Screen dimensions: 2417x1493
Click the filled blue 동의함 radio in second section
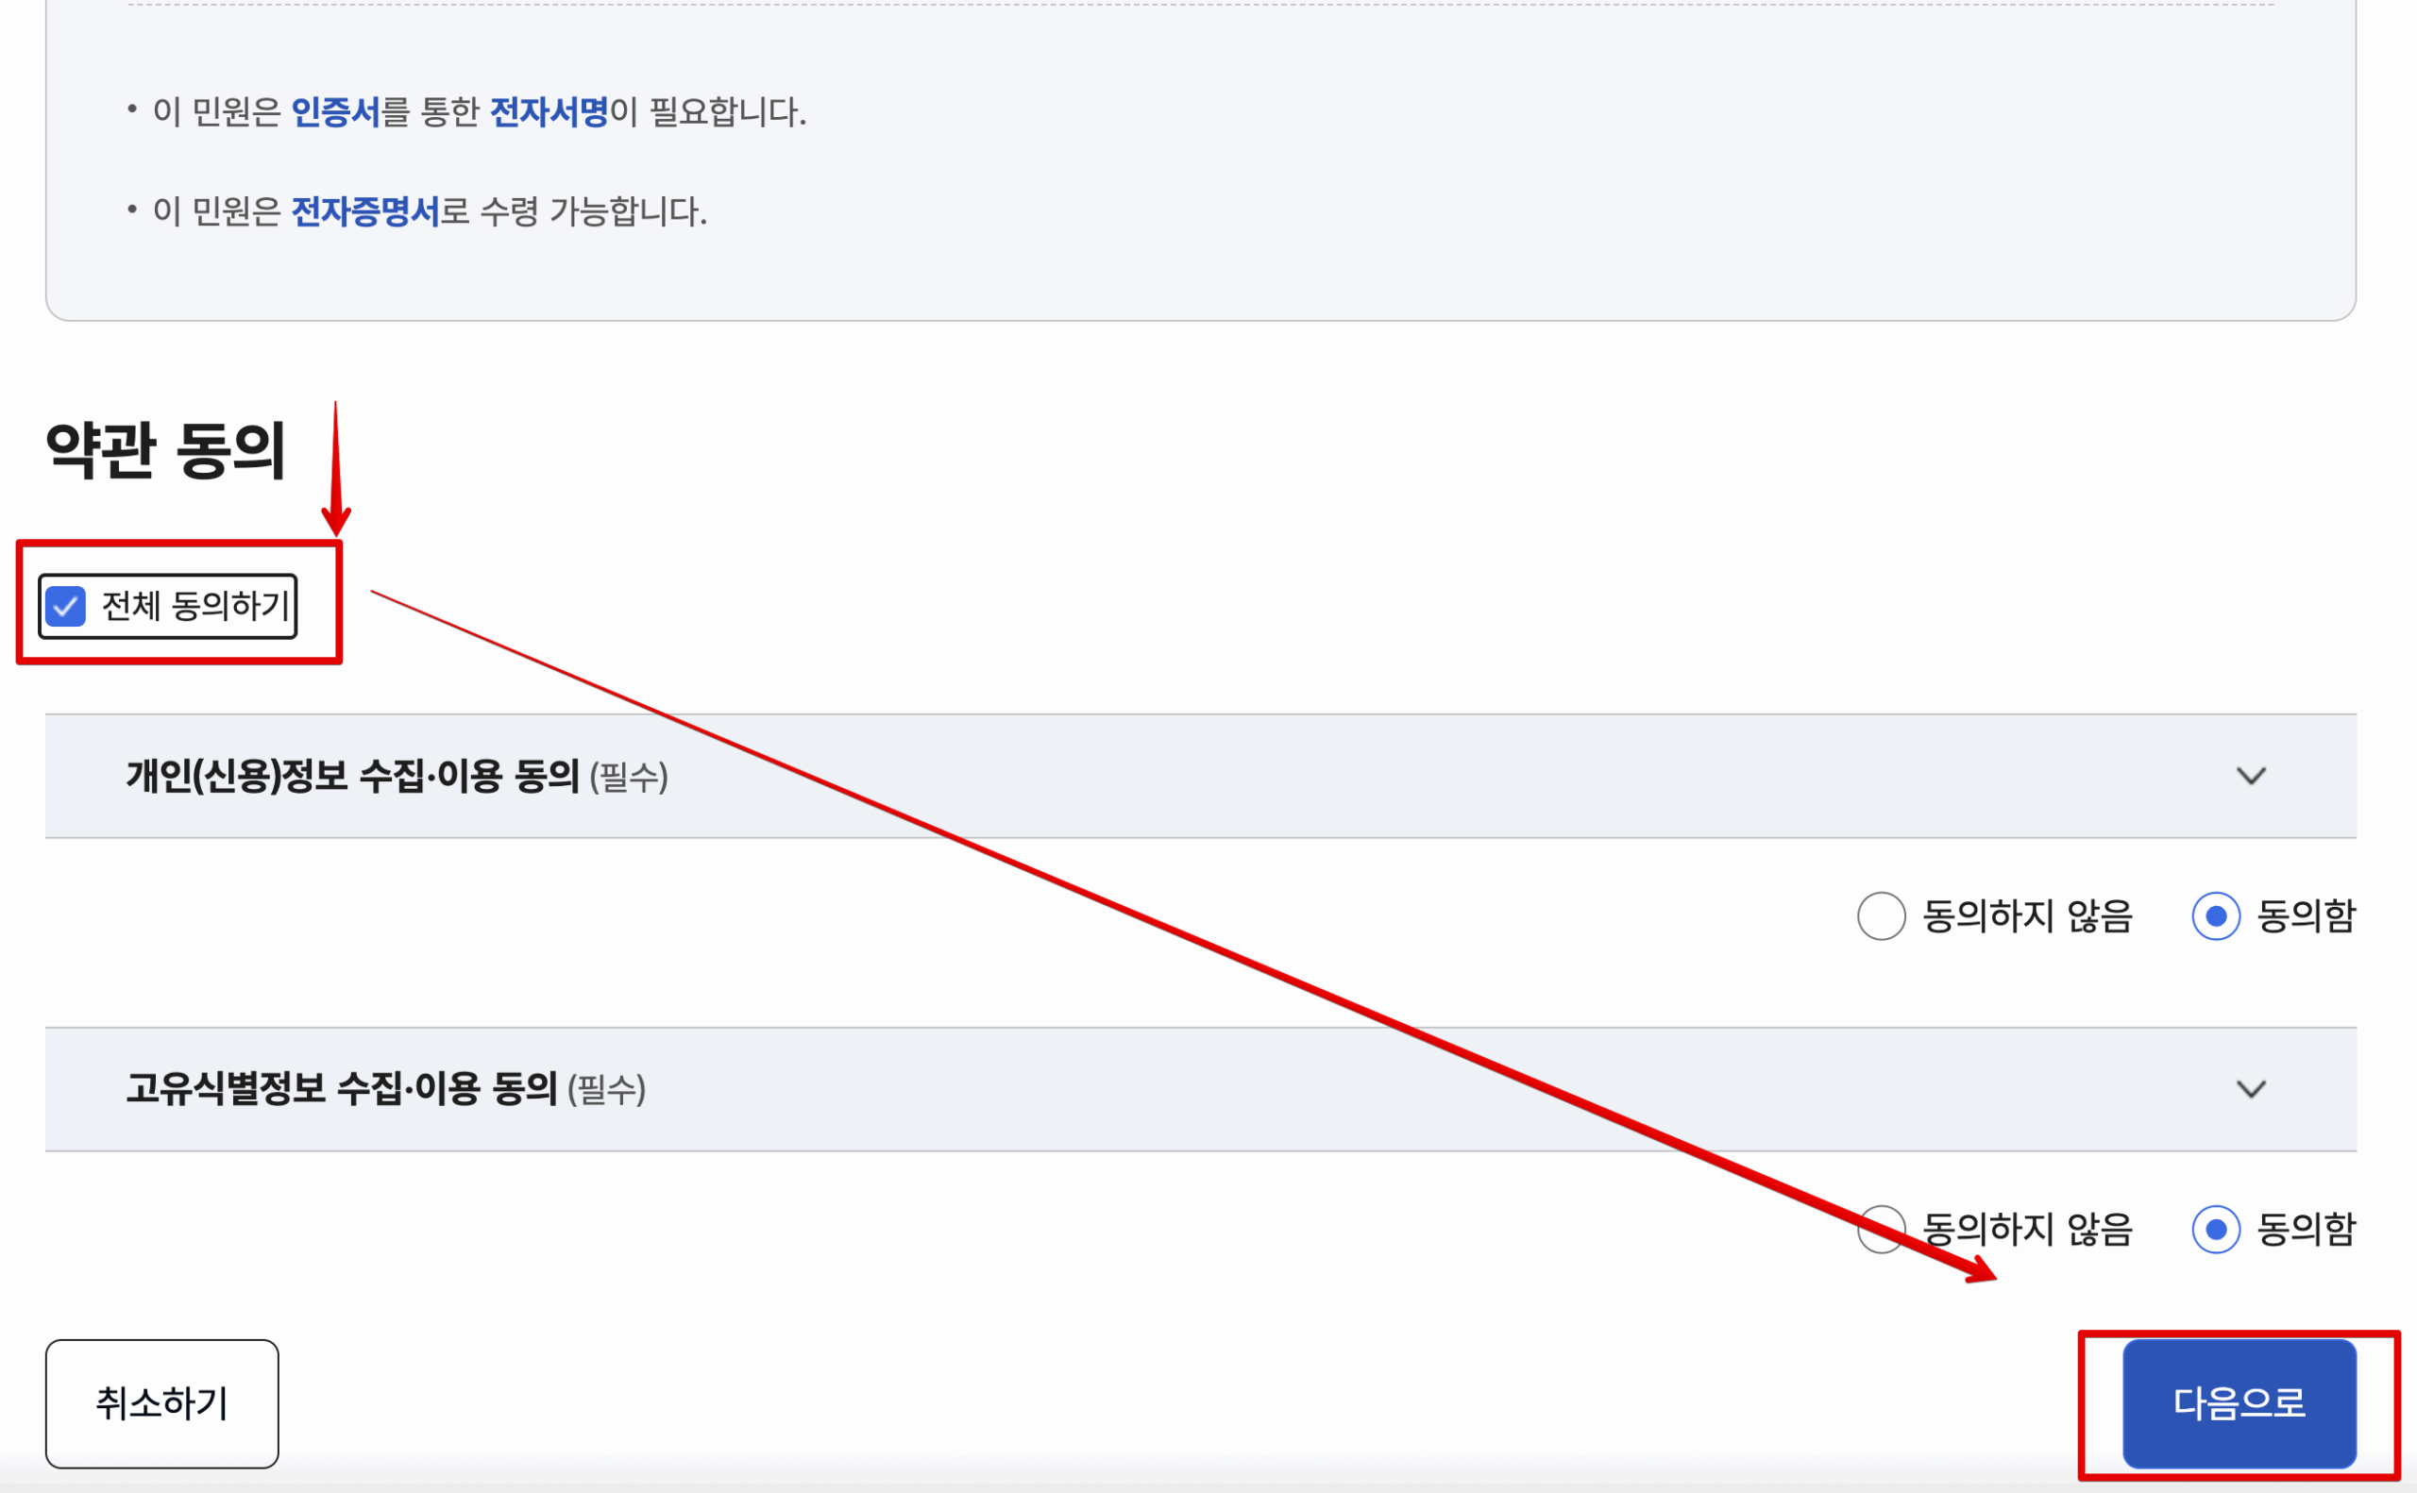(2220, 1231)
